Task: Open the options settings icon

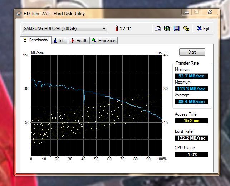Action: 186,29
